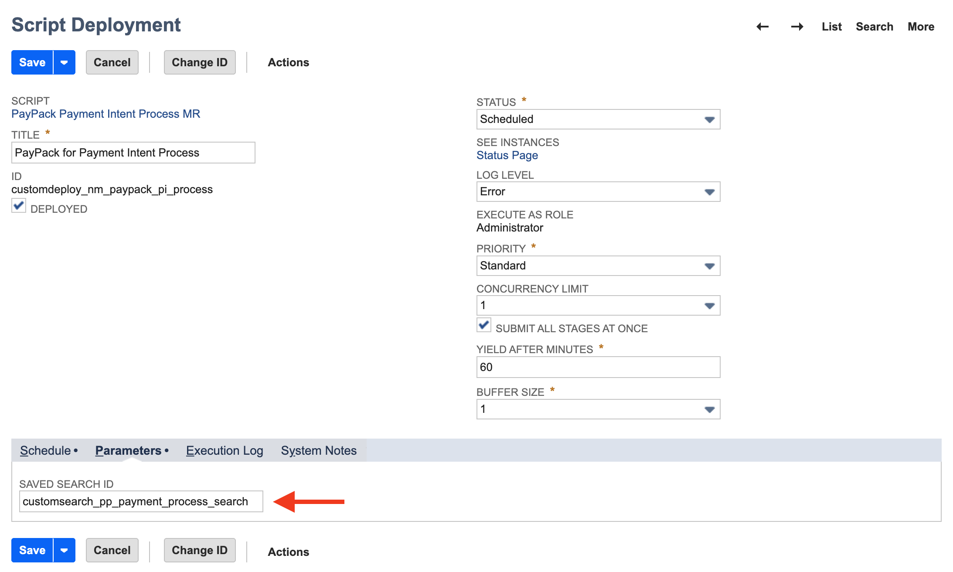Toggle the Deployed checkbox
This screenshot has width=953, height=572.
19,206
